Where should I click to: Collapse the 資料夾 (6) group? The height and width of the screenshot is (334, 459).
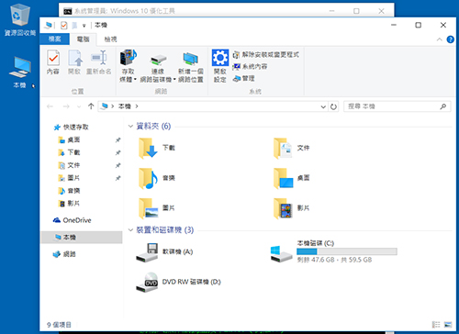click(x=130, y=126)
